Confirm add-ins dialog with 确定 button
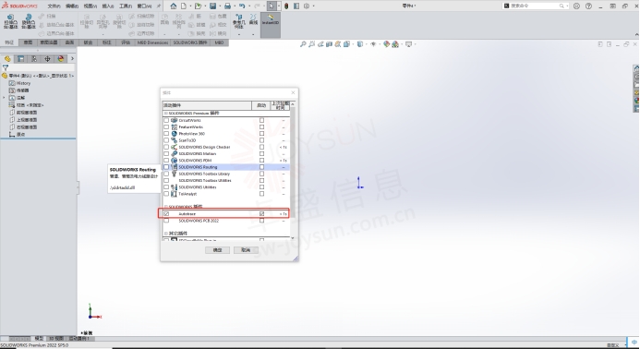This screenshot has height=349, width=640. [218, 250]
